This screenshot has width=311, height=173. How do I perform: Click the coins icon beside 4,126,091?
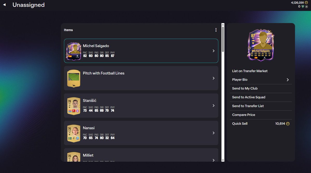click(x=306, y=3)
